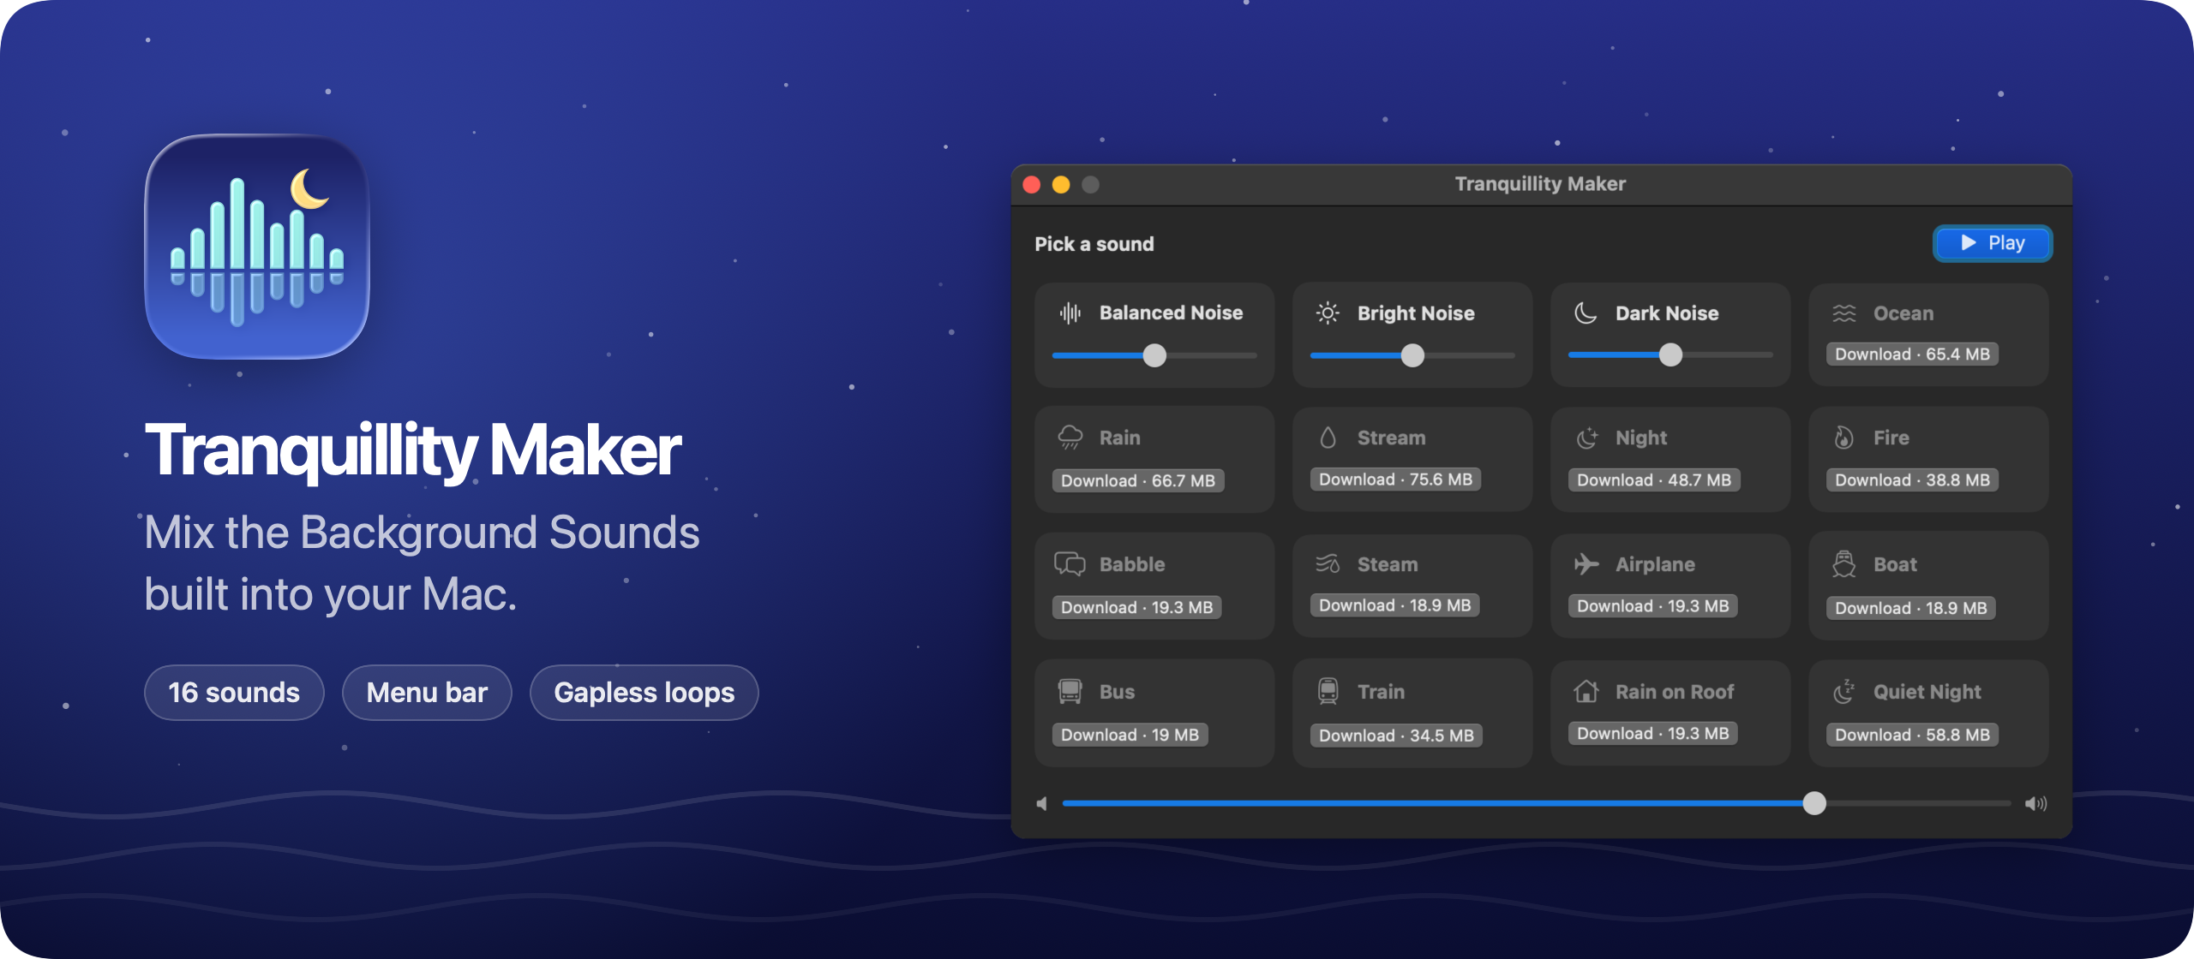This screenshot has height=959, width=2194.
Task: Click the Rain cloud icon
Action: click(x=1070, y=438)
